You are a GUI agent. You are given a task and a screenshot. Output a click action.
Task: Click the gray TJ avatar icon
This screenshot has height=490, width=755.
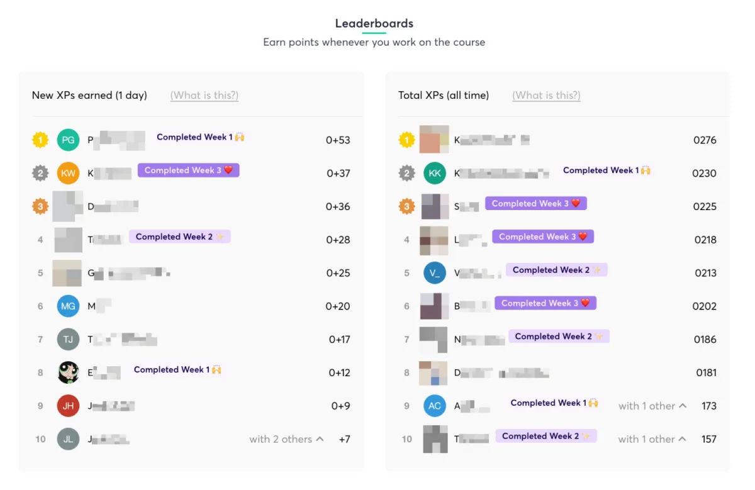click(68, 340)
